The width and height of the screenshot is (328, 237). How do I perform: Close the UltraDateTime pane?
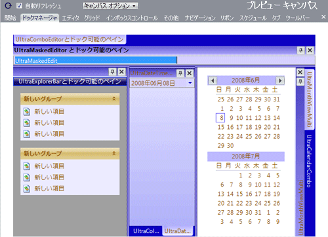[190, 73]
